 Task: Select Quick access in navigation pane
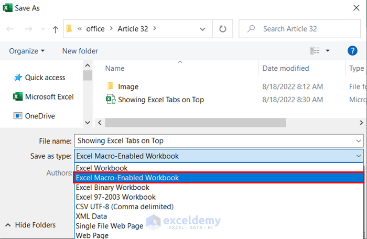click(45, 78)
